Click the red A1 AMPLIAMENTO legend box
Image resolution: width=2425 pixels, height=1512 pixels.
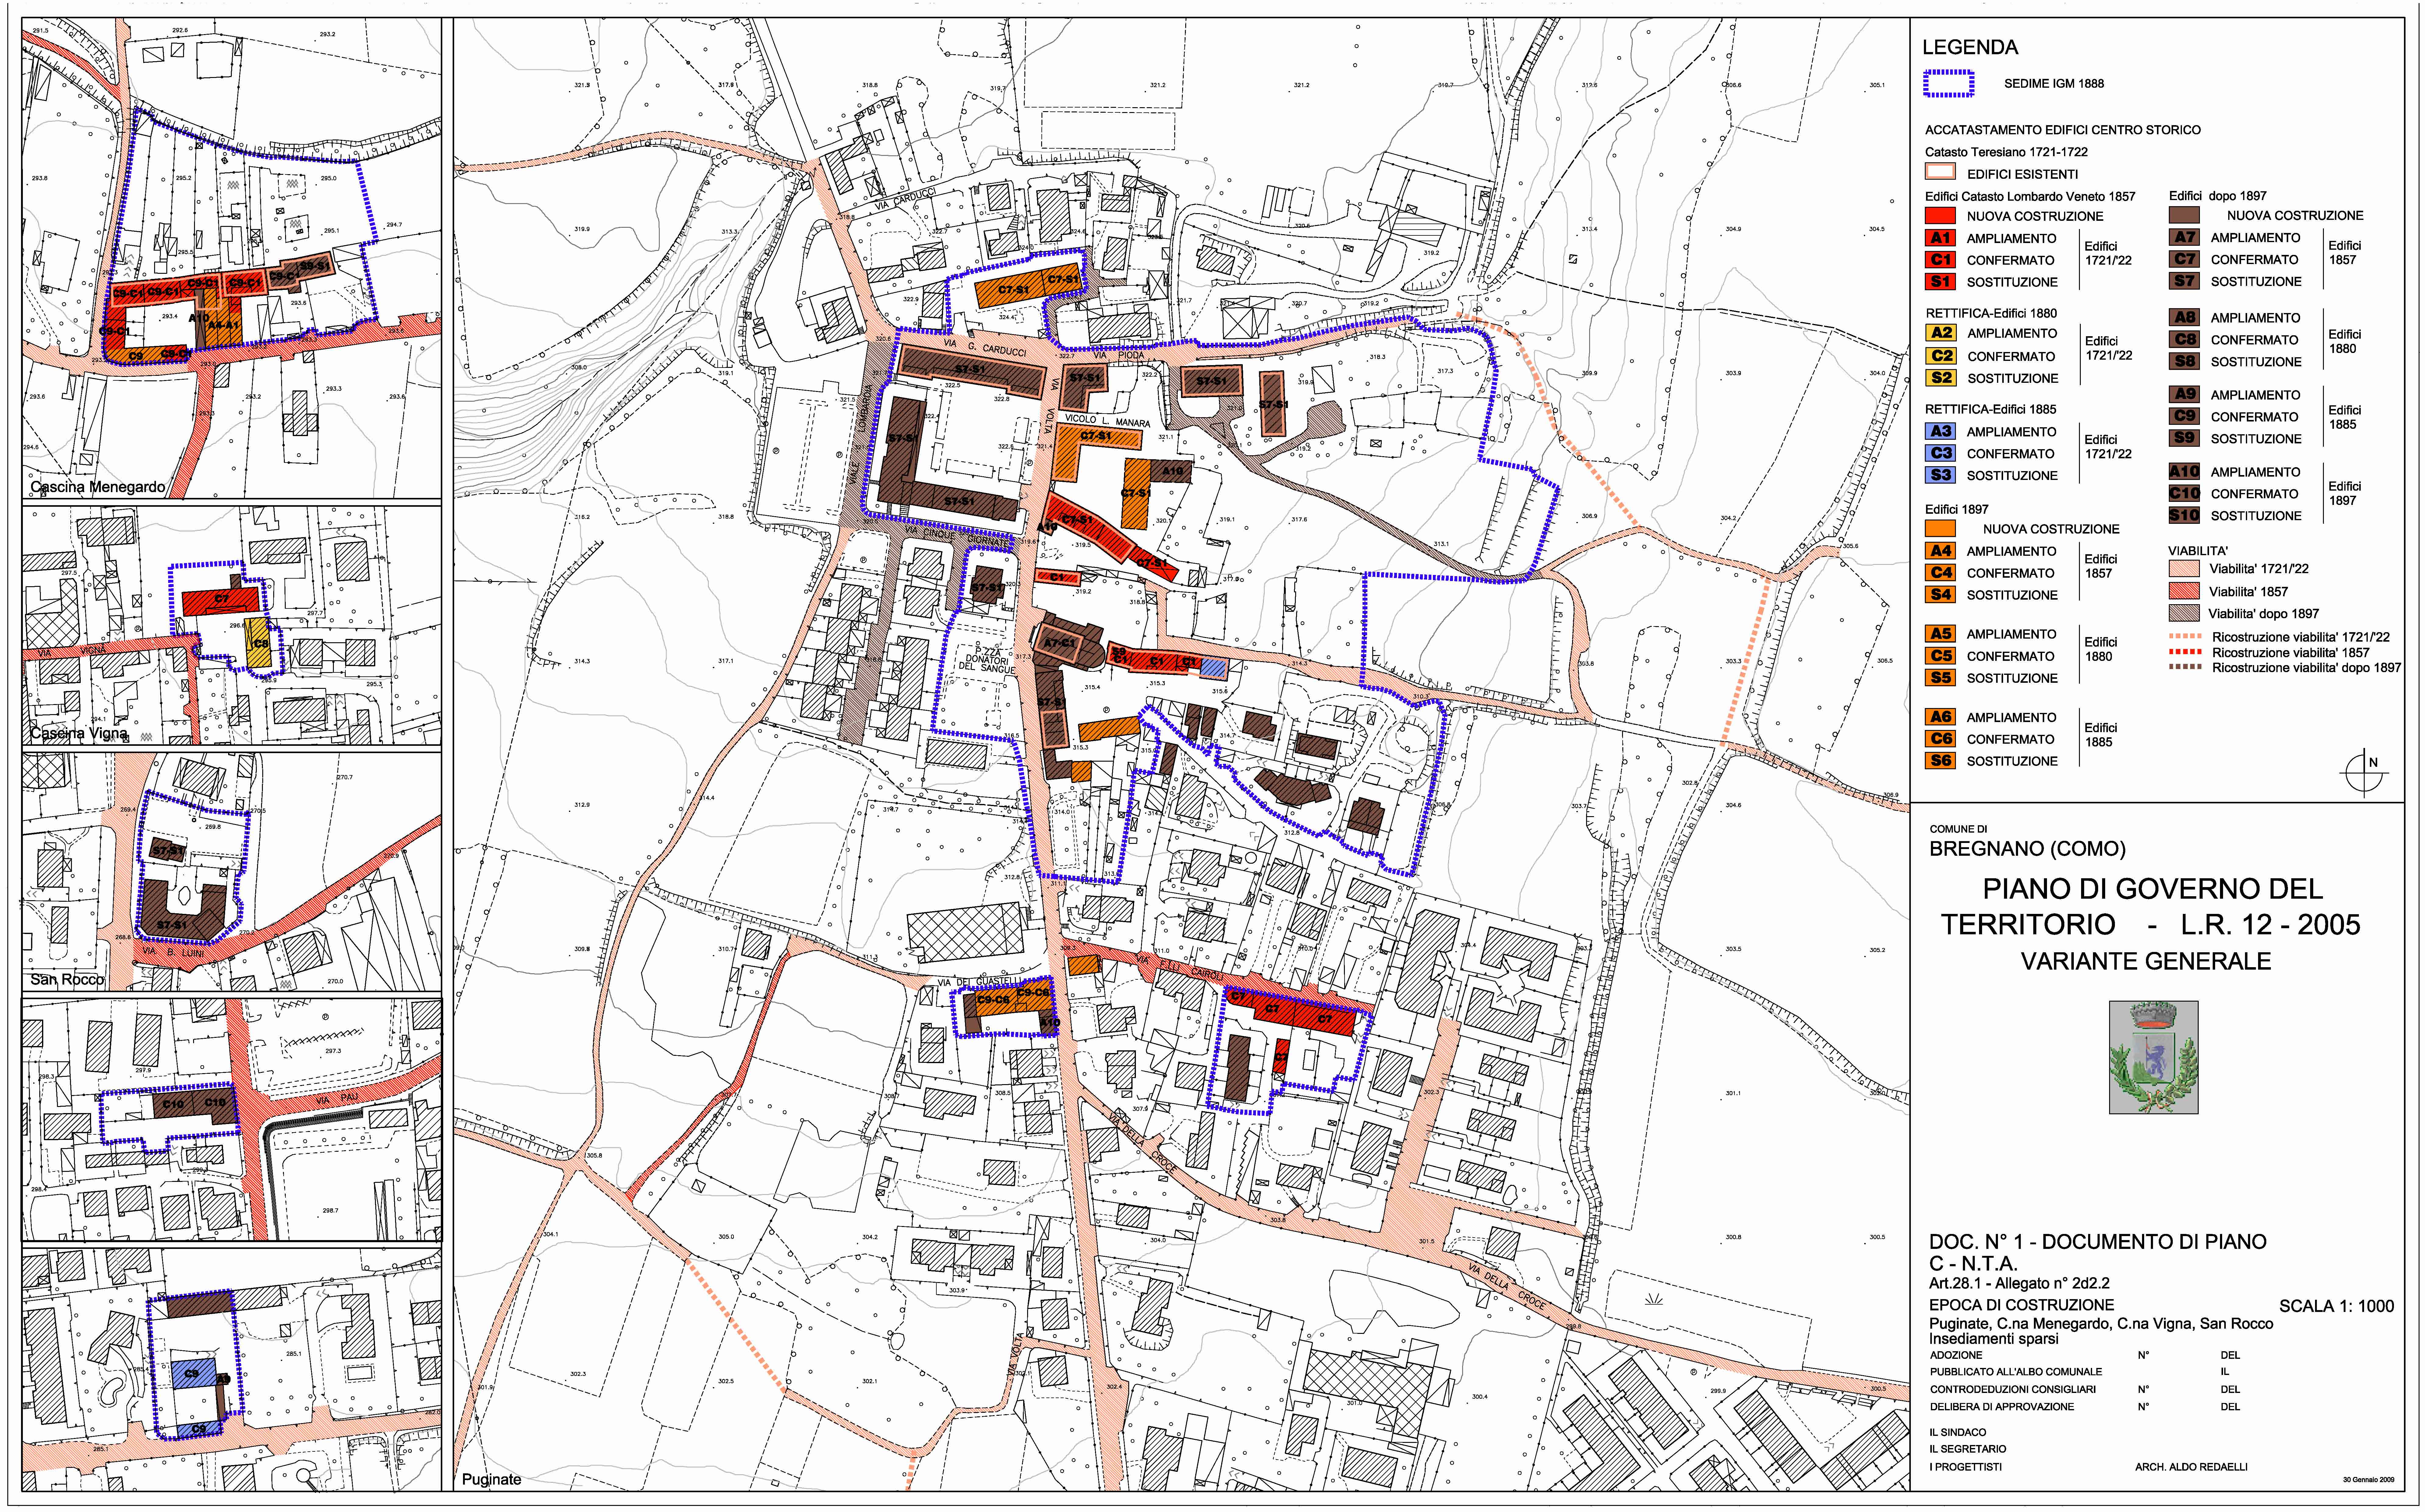tap(1940, 238)
